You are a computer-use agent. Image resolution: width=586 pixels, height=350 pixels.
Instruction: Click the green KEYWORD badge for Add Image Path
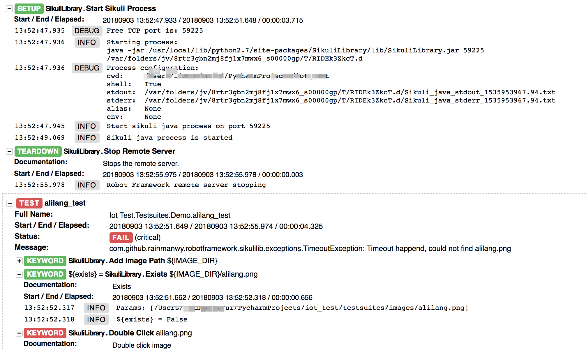(45, 261)
